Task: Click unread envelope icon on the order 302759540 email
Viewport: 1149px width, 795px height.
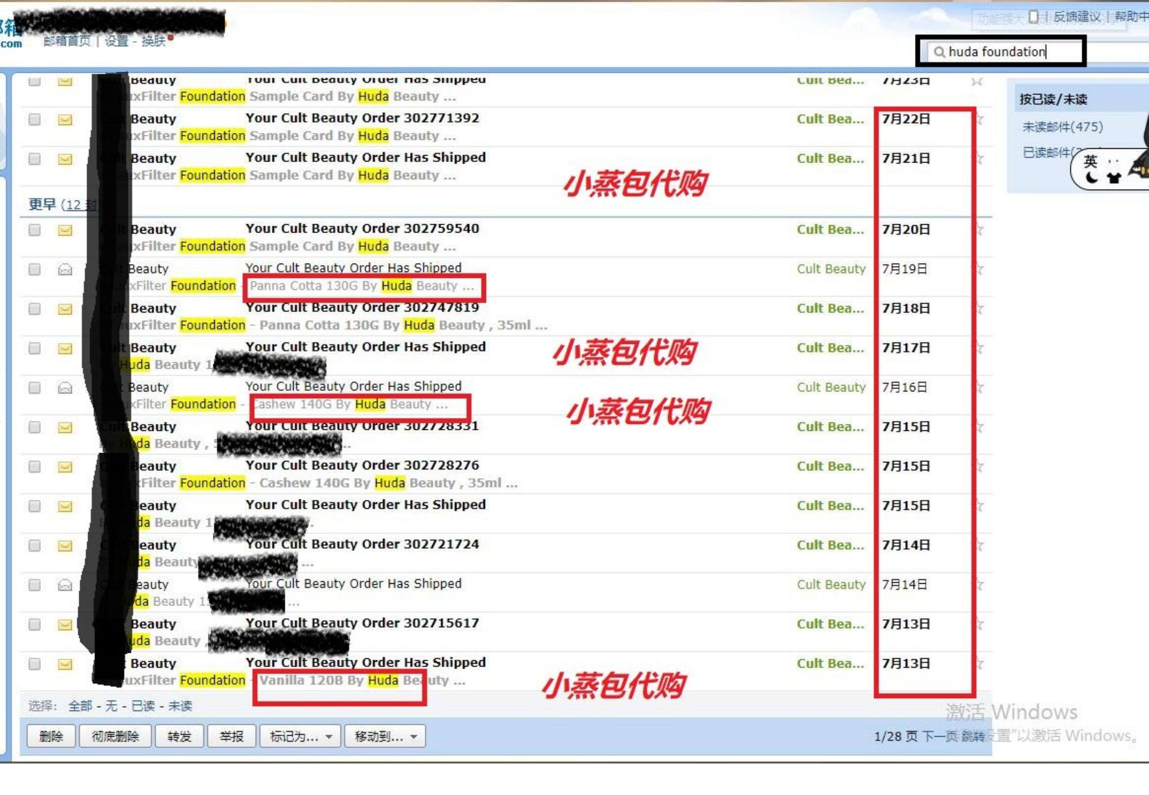Action: pos(65,230)
